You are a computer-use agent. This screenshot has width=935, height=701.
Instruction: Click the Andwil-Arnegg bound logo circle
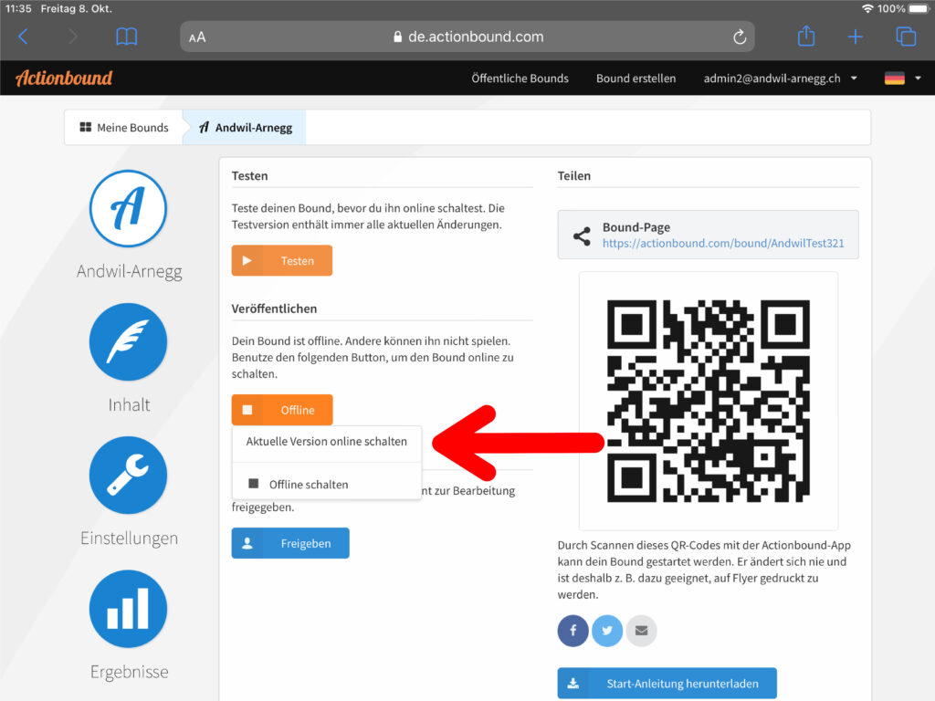(128, 209)
